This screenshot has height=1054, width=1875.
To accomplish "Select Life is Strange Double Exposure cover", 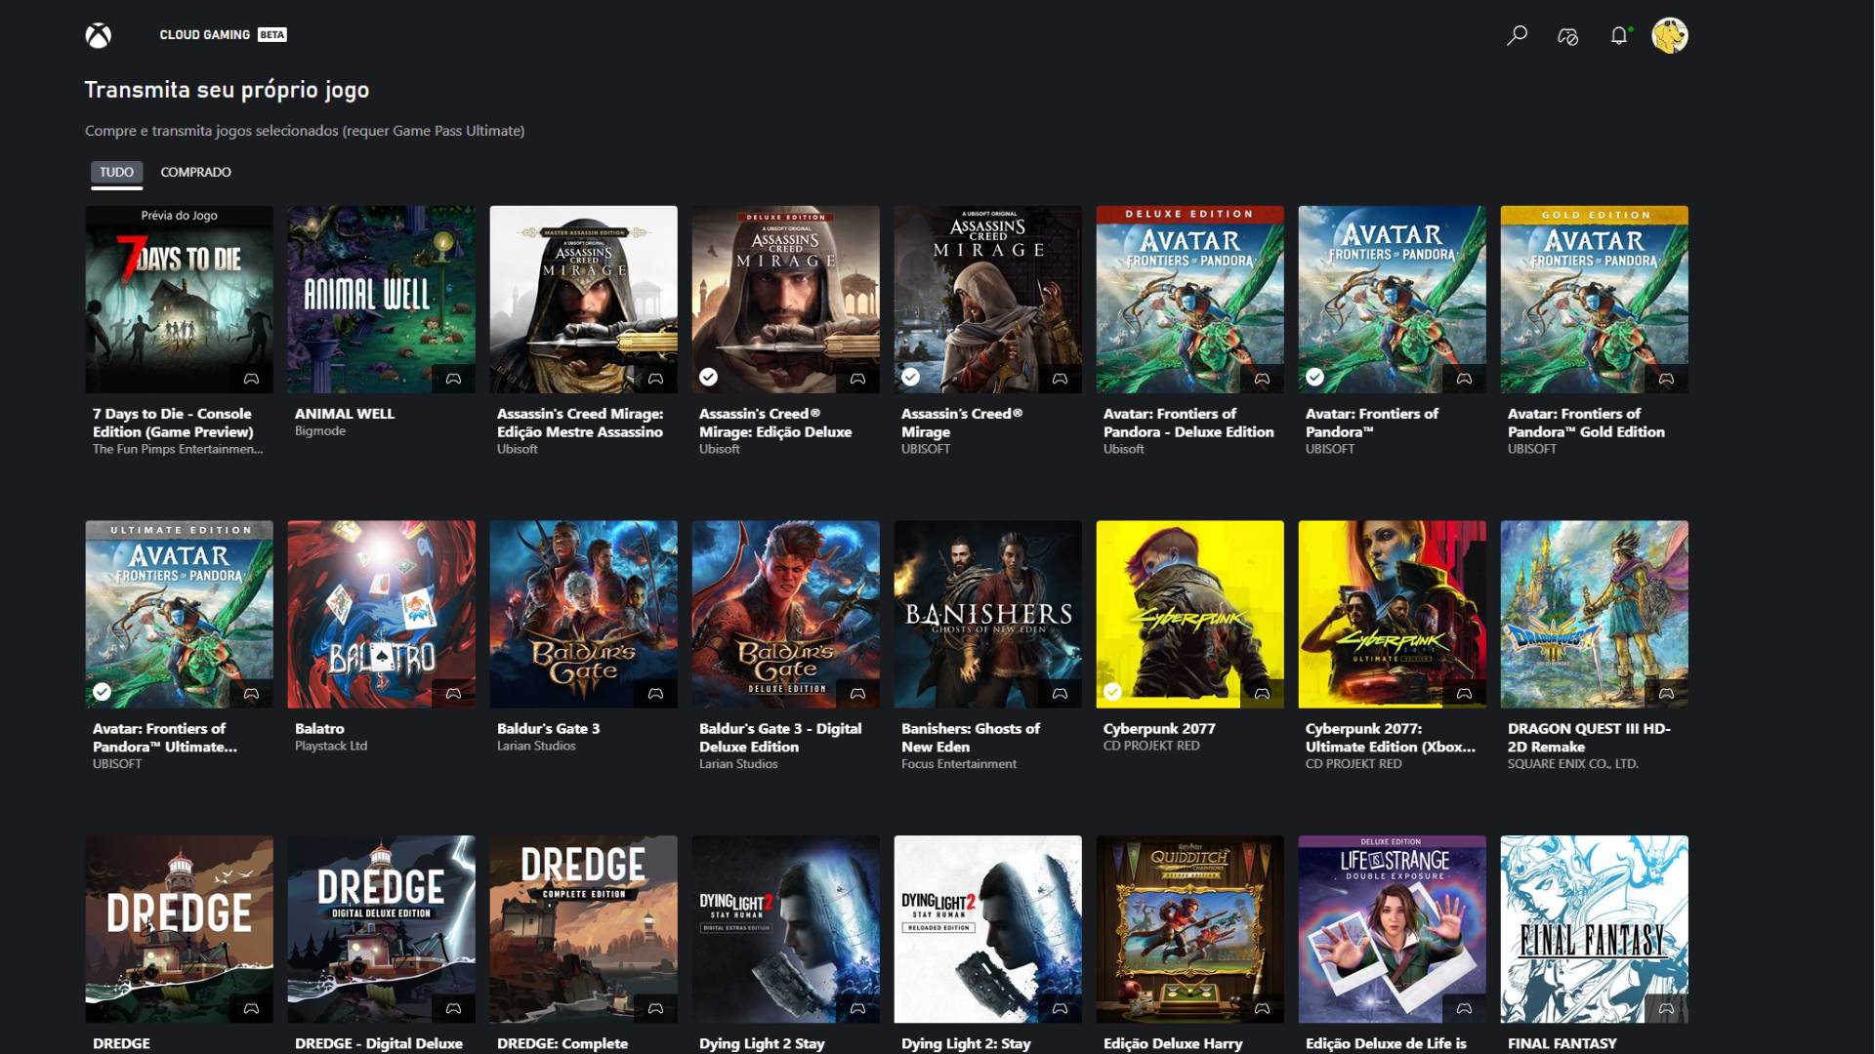I will coord(1392,929).
